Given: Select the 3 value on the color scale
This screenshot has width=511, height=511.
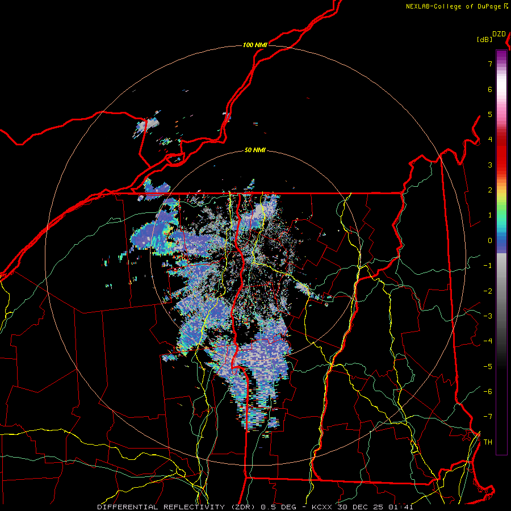Looking at the screenshot, I should pyautogui.click(x=490, y=165).
